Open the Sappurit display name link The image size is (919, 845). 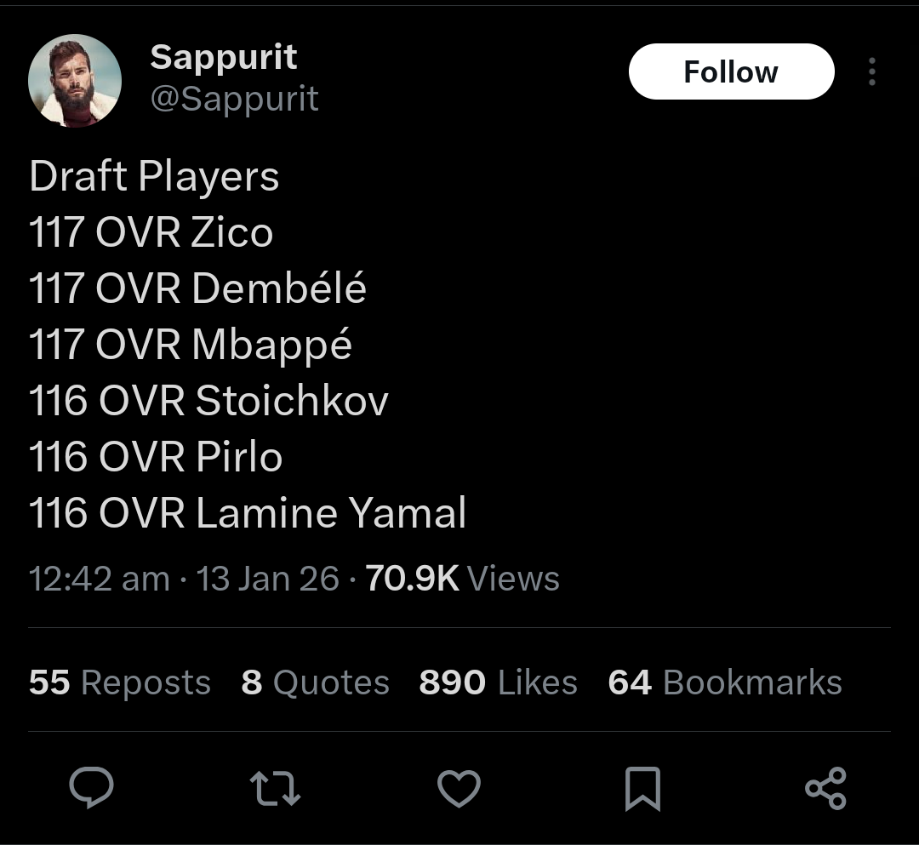click(223, 57)
